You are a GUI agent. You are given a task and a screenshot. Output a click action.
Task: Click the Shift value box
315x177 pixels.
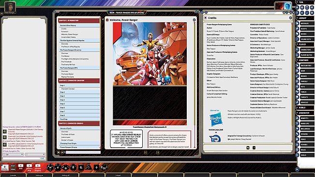coord(21,166)
